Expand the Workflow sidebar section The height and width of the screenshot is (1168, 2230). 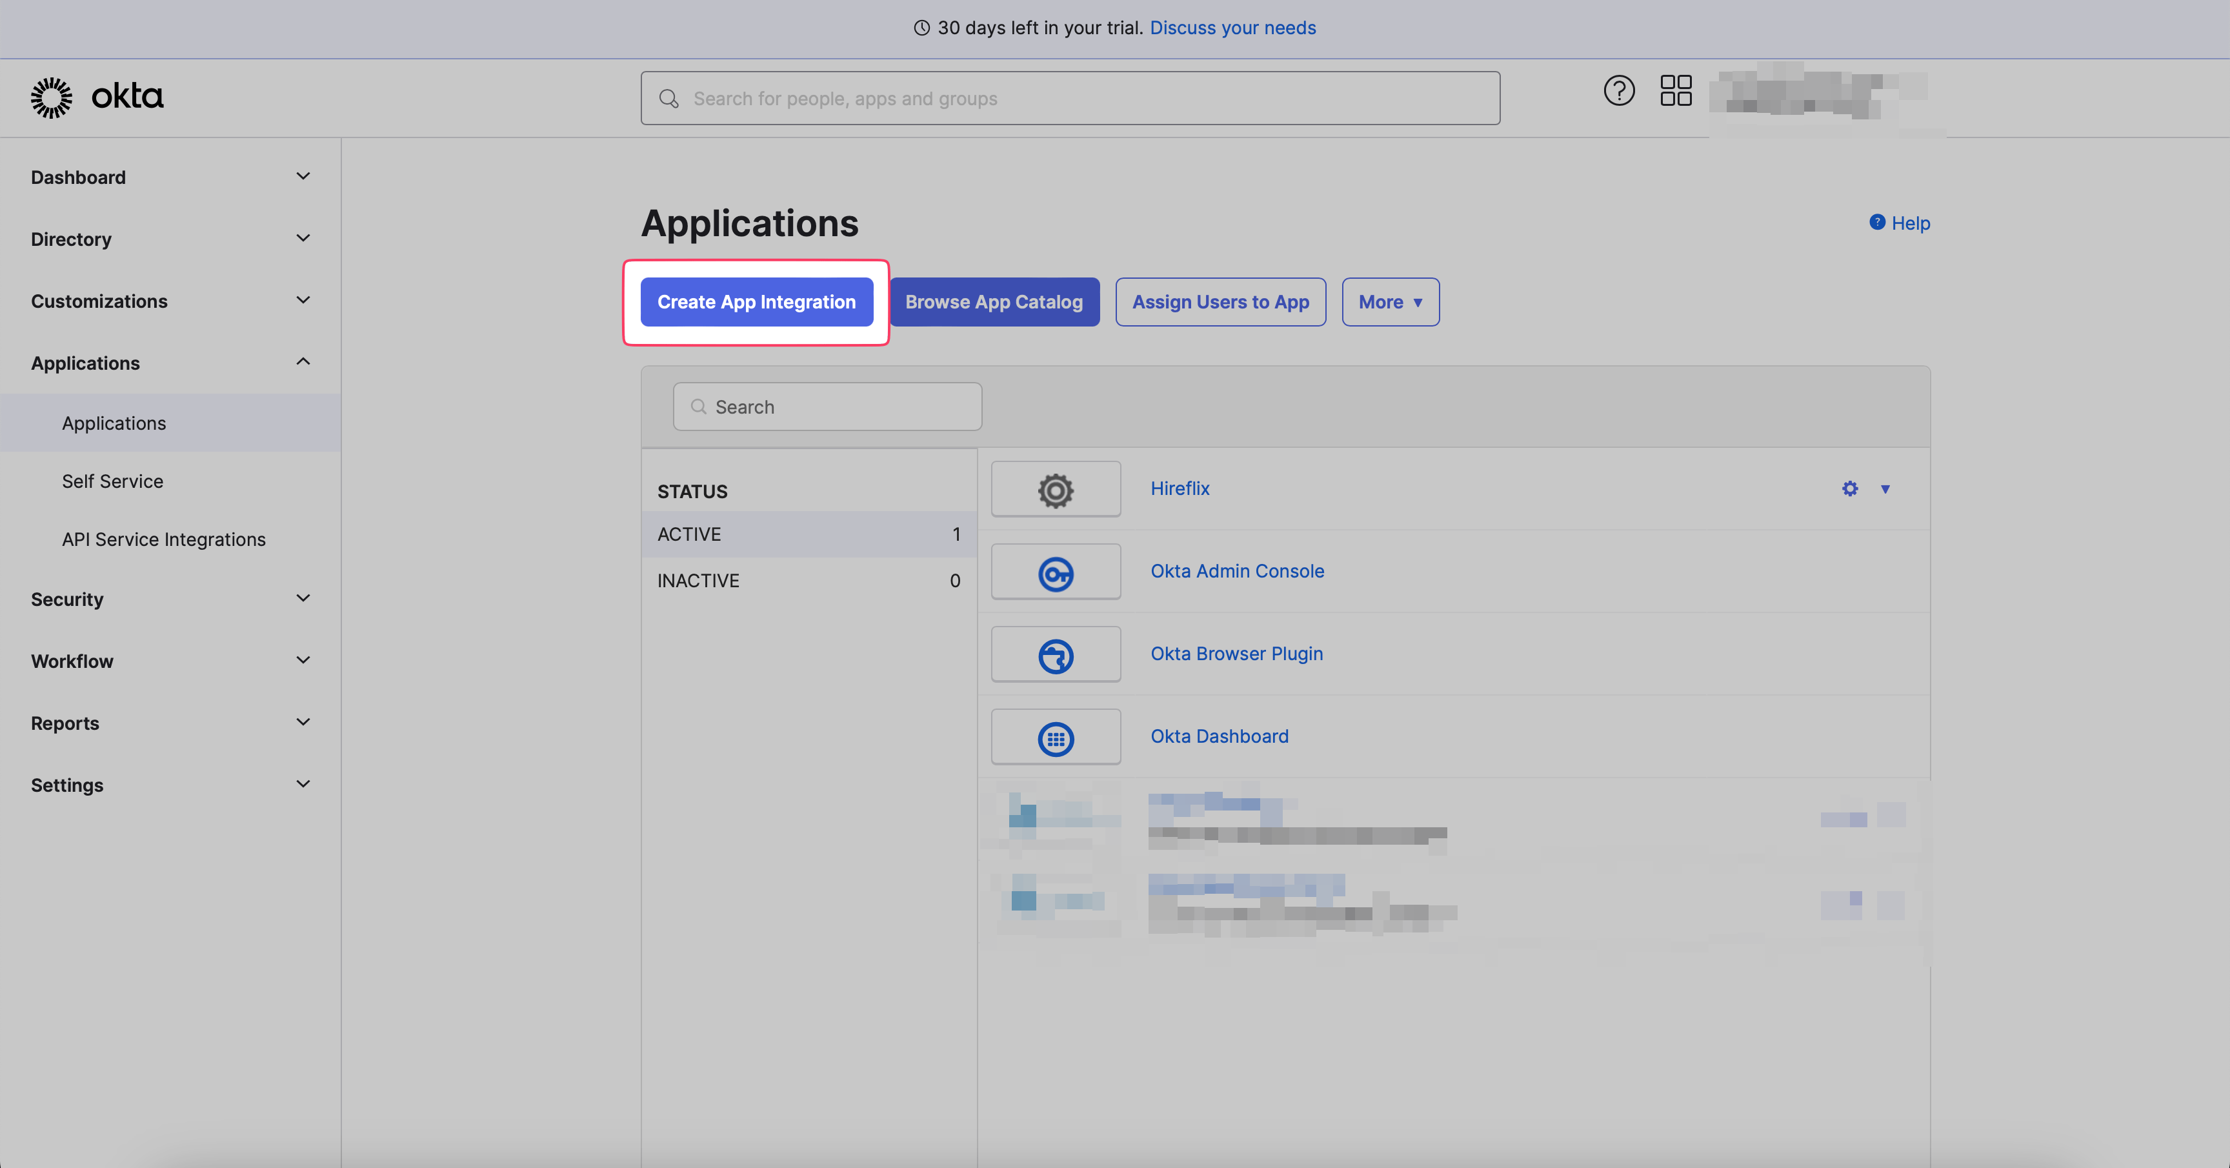170,661
